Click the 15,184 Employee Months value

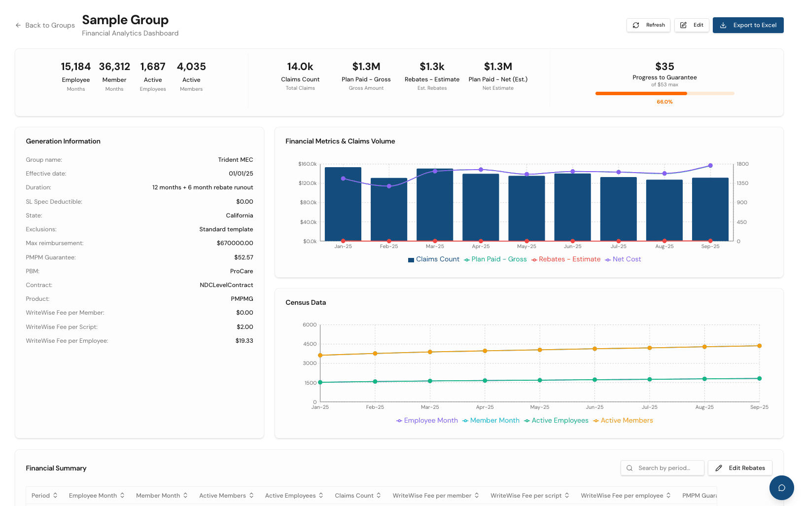click(x=76, y=67)
